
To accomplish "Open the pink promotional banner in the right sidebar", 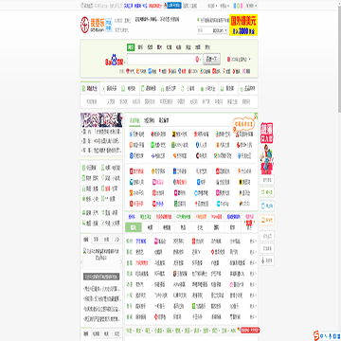I will 267,149.
